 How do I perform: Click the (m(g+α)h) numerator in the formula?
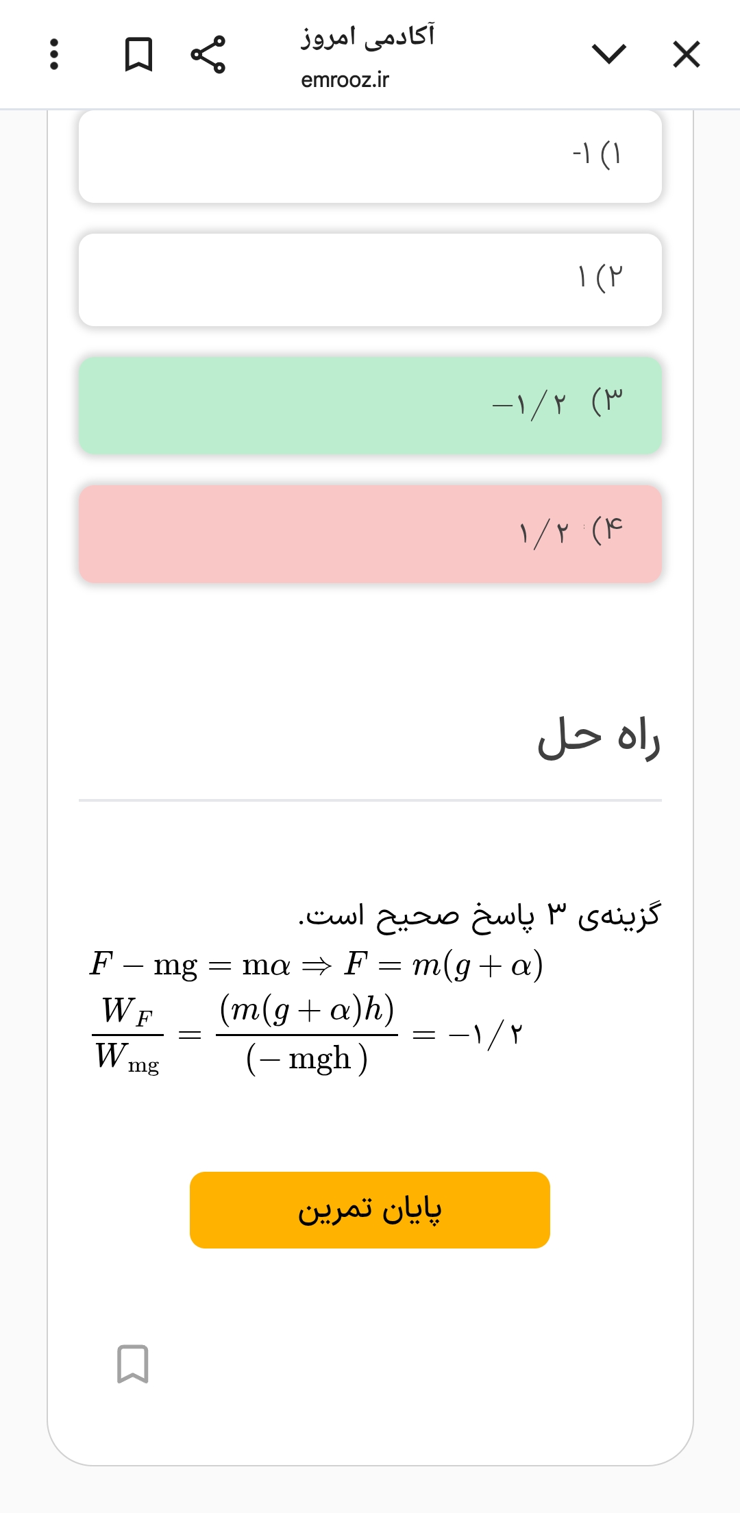[x=307, y=1009]
